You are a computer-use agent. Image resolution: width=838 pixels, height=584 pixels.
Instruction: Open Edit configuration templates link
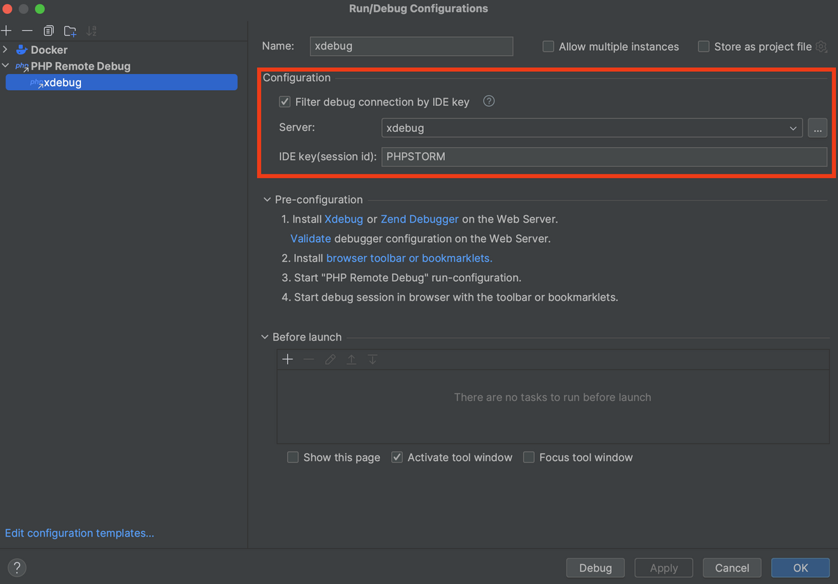pos(80,533)
